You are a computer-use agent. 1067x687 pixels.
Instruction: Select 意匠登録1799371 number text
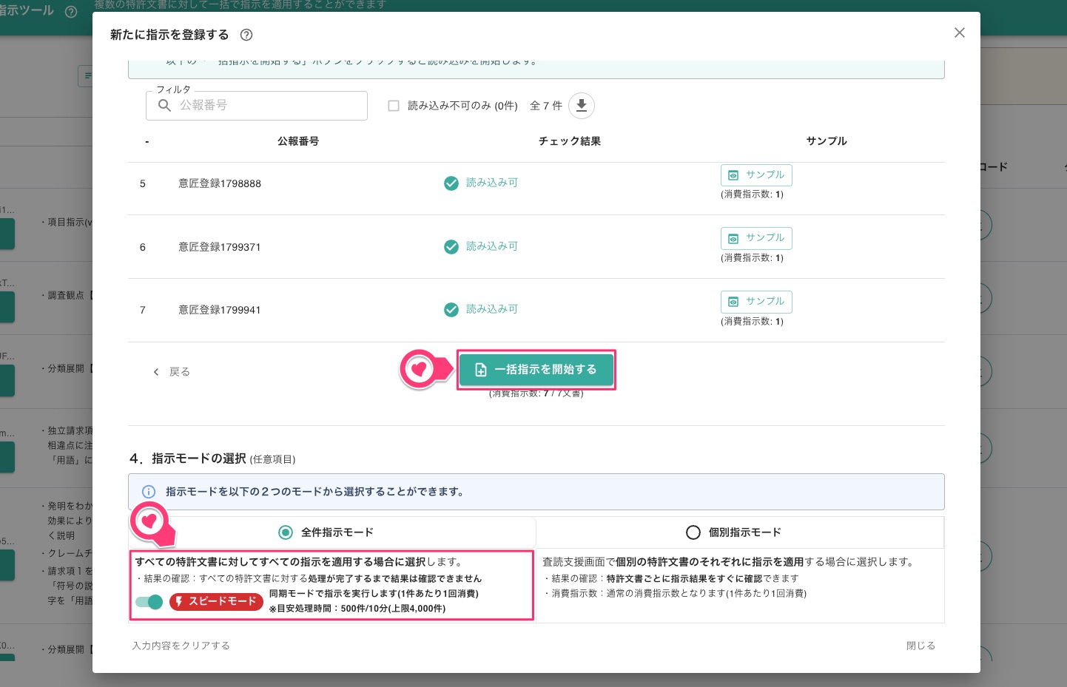[x=220, y=247]
